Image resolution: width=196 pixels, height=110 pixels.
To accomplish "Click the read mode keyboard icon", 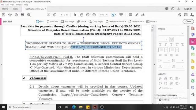I will [121, 15].
